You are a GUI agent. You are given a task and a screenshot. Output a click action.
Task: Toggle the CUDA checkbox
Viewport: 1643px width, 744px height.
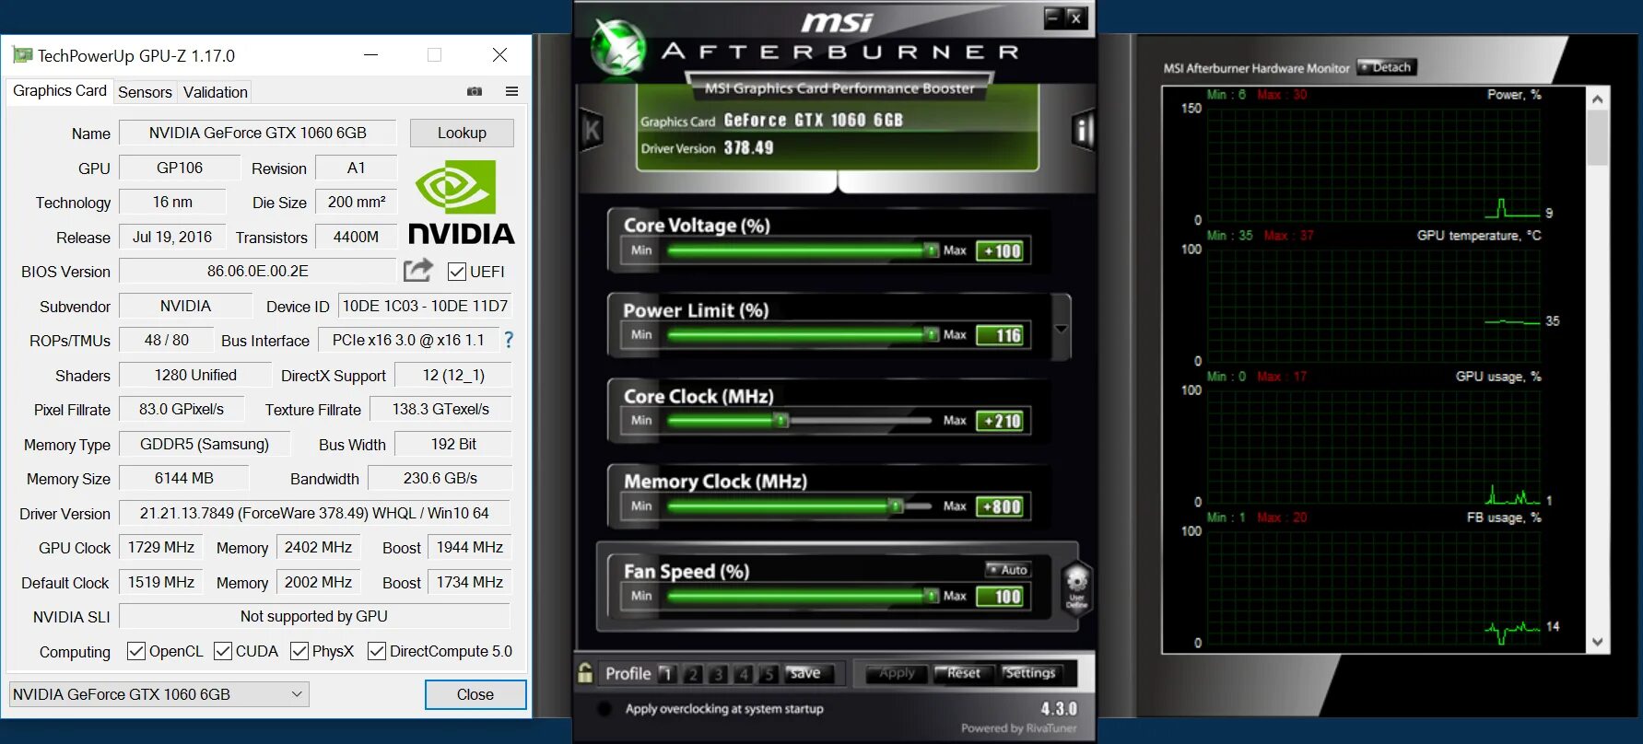pyautogui.click(x=223, y=651)
